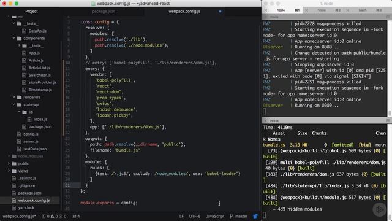The width and height of the screenshot is (392, 221).
Task: Switch to bash ⌘3 terminal tab
Action: point(364,10)
